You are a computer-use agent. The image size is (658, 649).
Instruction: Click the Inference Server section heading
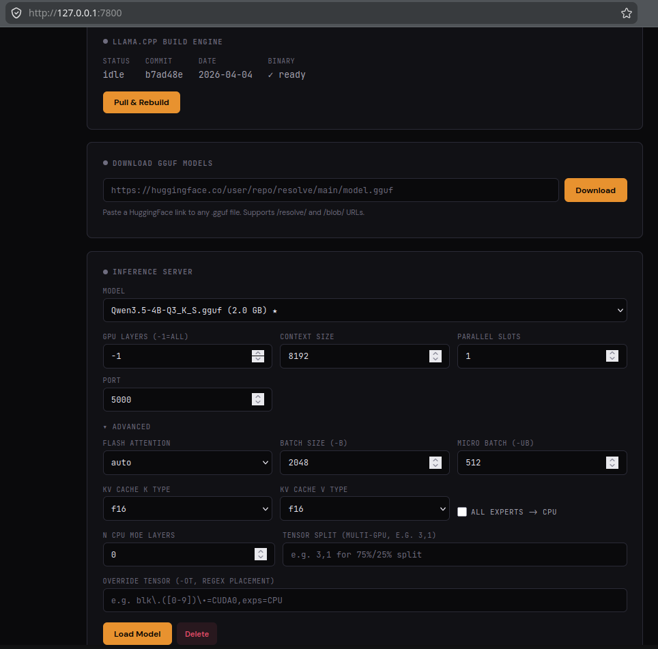click(x=152, y=272)
